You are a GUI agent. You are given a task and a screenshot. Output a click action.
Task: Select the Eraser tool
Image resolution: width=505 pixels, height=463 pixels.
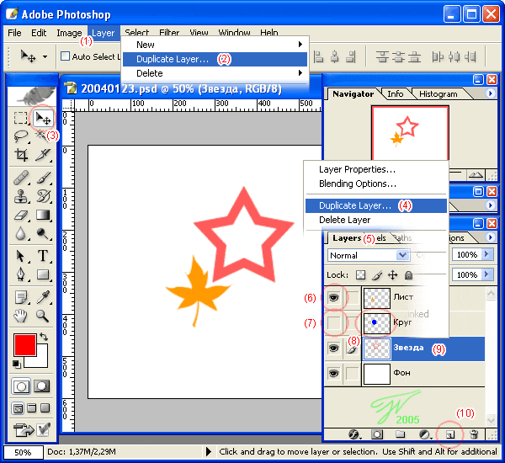coord(21,215)
